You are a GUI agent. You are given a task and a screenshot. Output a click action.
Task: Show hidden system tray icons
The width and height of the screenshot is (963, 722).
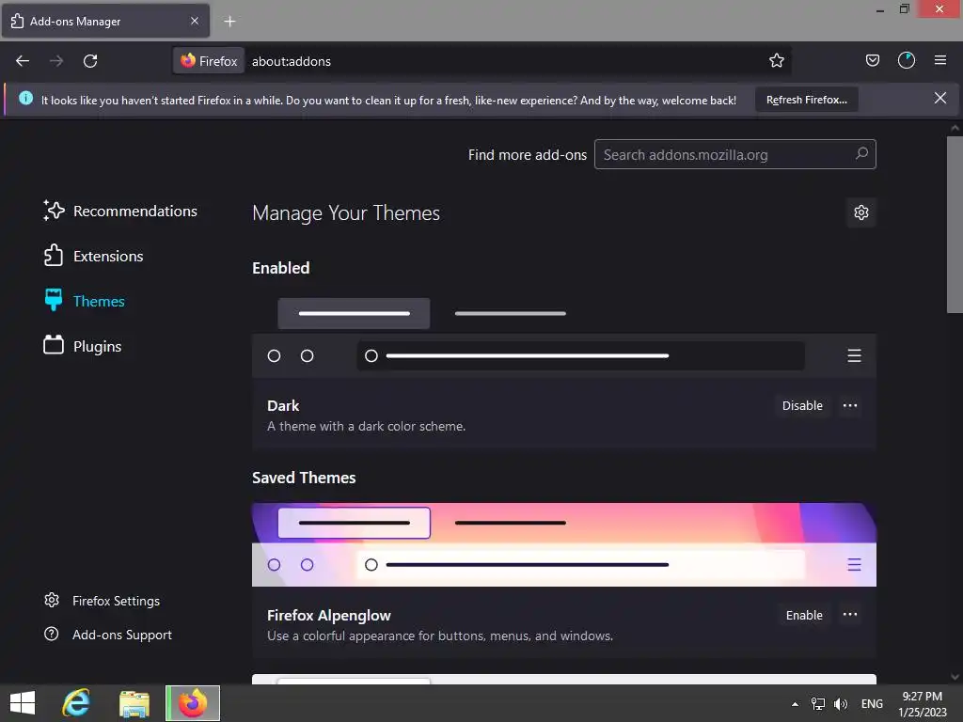pos(795,704)
